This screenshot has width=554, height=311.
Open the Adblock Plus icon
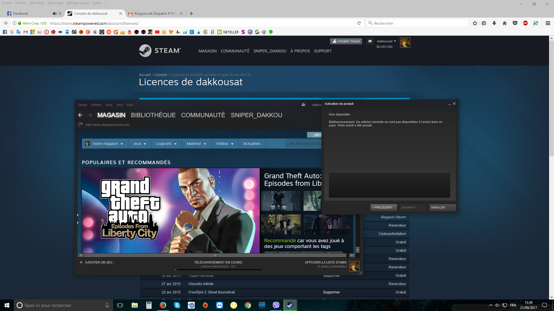point(525,23)
